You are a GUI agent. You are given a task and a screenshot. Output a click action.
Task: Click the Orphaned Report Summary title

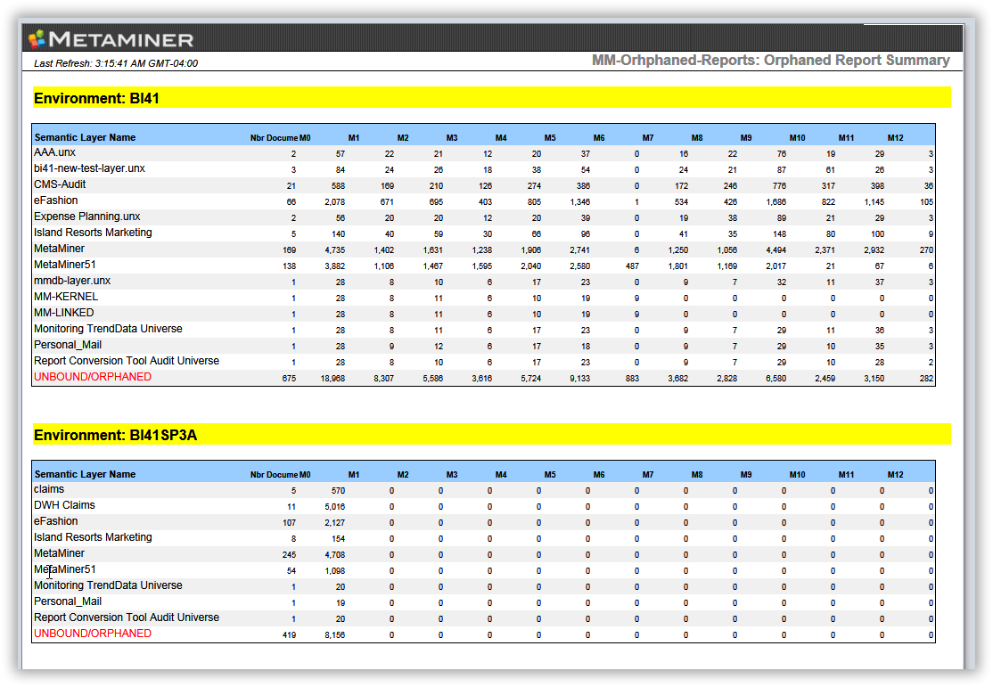[771, 61]
